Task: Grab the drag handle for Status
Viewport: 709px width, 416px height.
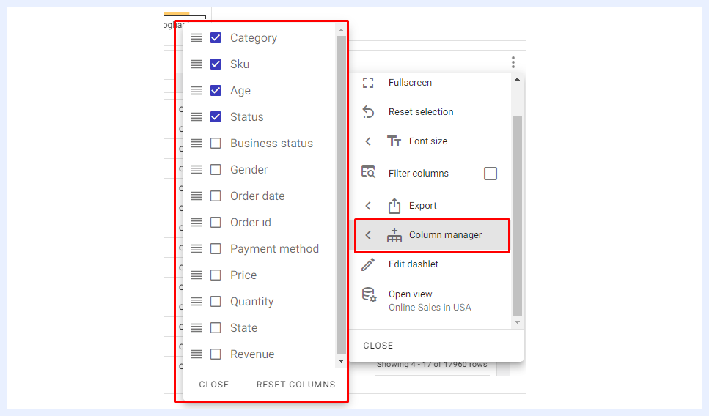Action: coord(196,117)
